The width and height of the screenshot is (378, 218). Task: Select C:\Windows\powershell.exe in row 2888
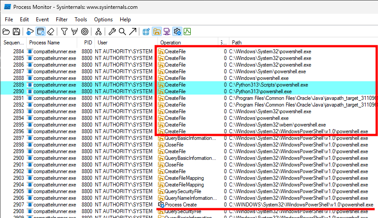click(259, 79)
